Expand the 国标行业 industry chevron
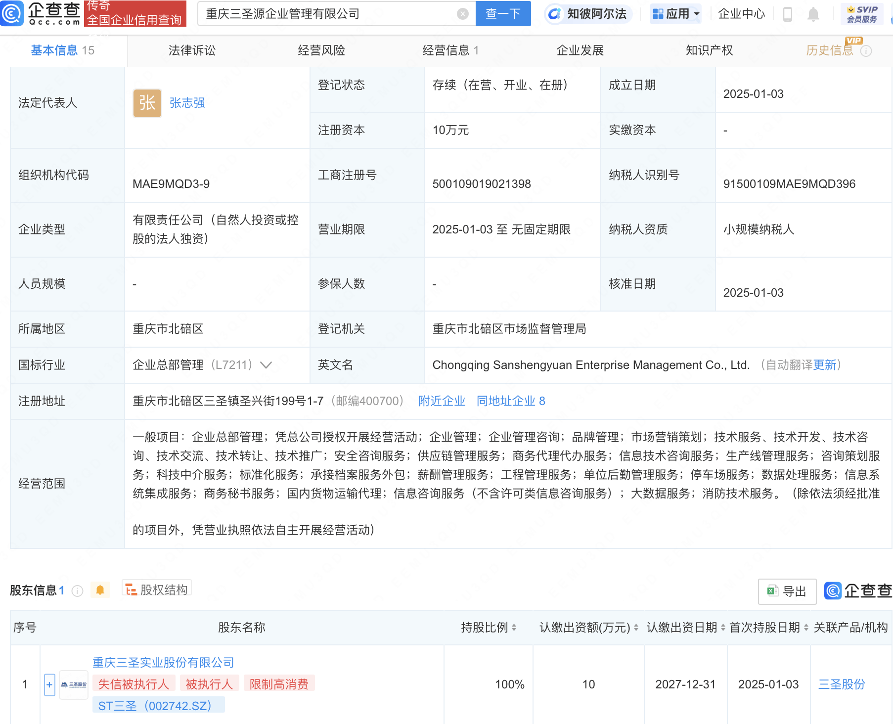 click(266, 365)
